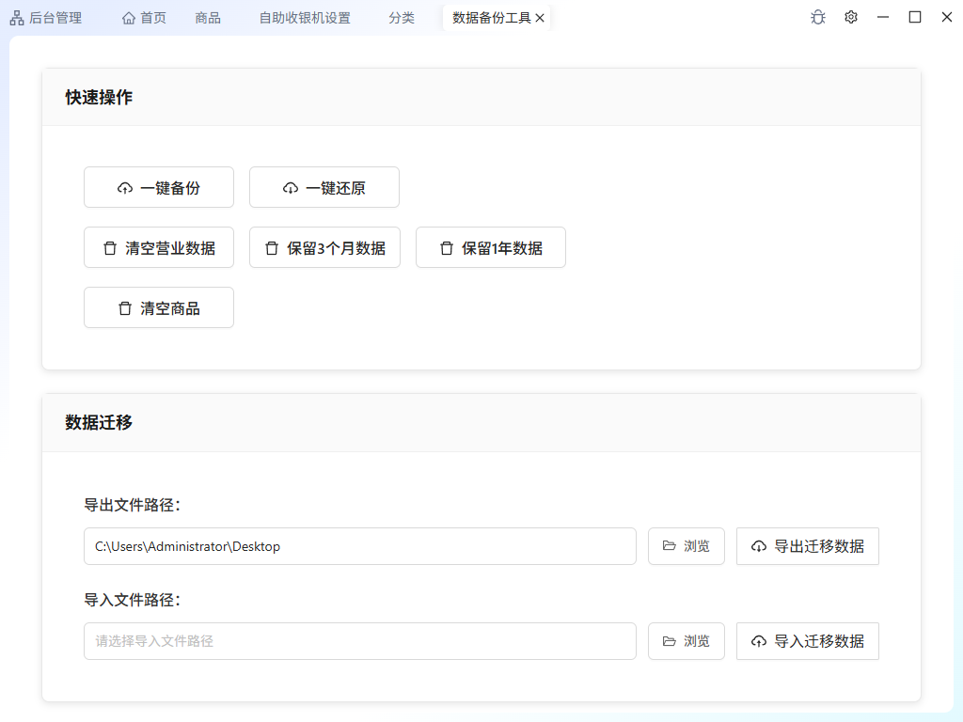Screen dimensions: 963x722
Task: Select 保留3个月数据 button
Action: coord(324,247)
